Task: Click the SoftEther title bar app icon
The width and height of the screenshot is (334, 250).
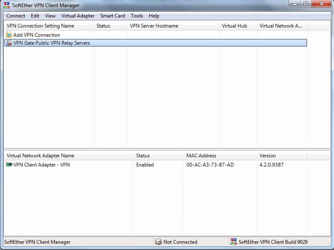Action: (7, 5)
